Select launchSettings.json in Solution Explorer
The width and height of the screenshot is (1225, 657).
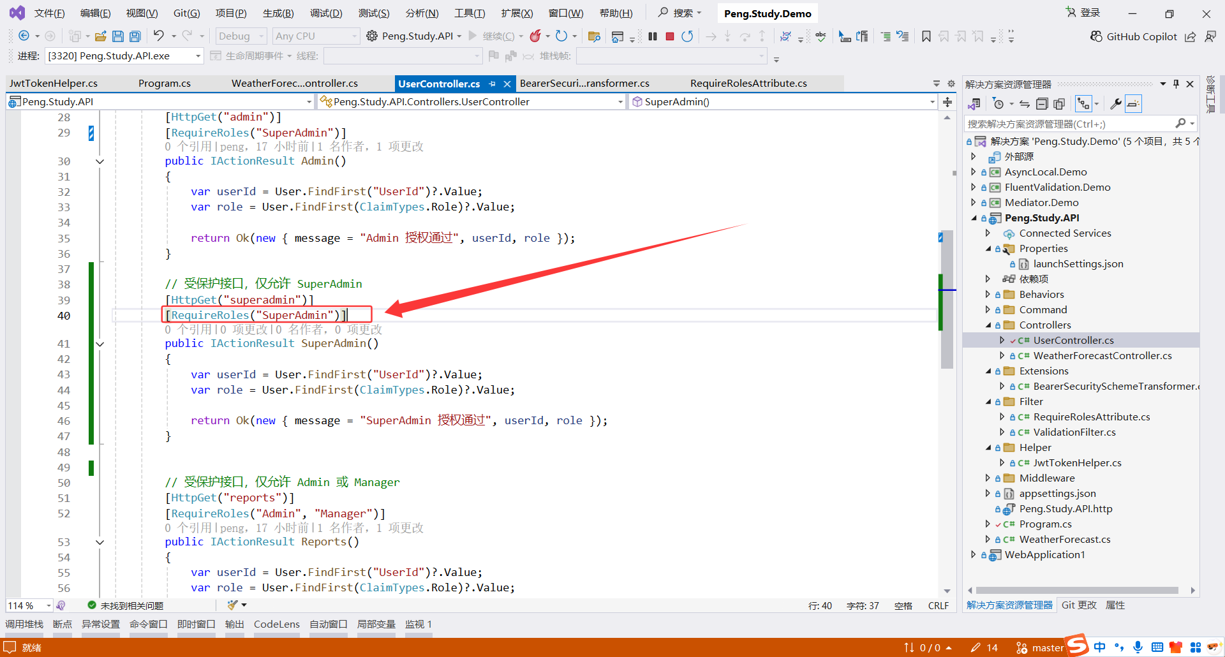(x=1078, y=264)
